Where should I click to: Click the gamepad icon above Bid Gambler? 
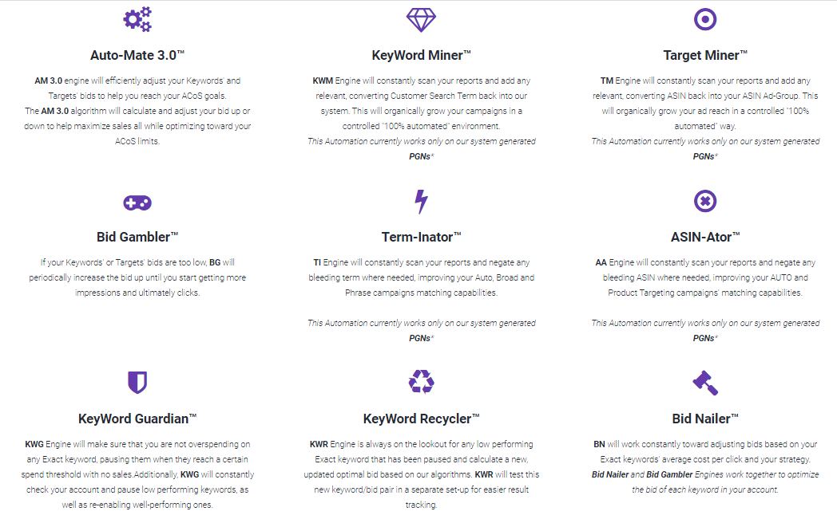coord(137,202)
